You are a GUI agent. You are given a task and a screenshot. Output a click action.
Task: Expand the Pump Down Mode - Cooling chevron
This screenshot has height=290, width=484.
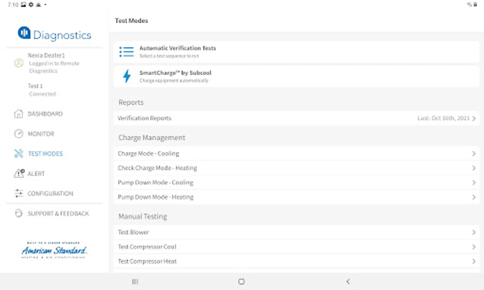pyautogui.click(x=474, y=182)
